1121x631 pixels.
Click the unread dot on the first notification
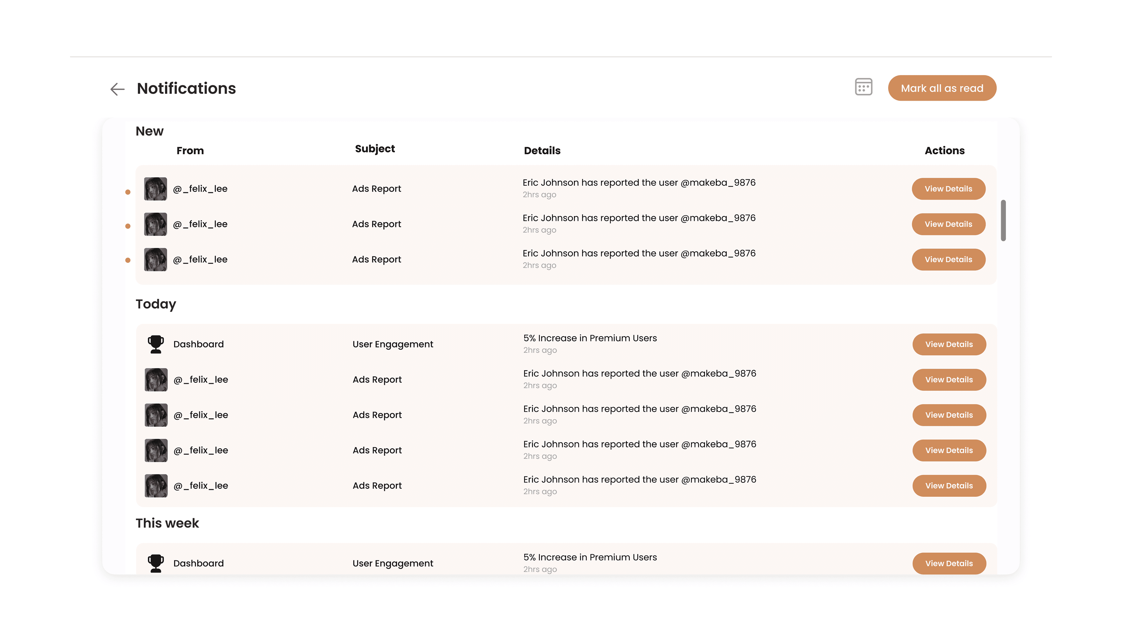127,191
